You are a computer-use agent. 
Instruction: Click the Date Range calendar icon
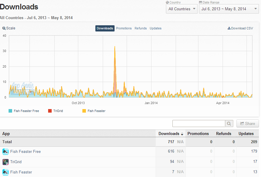[x=200, y=2]
